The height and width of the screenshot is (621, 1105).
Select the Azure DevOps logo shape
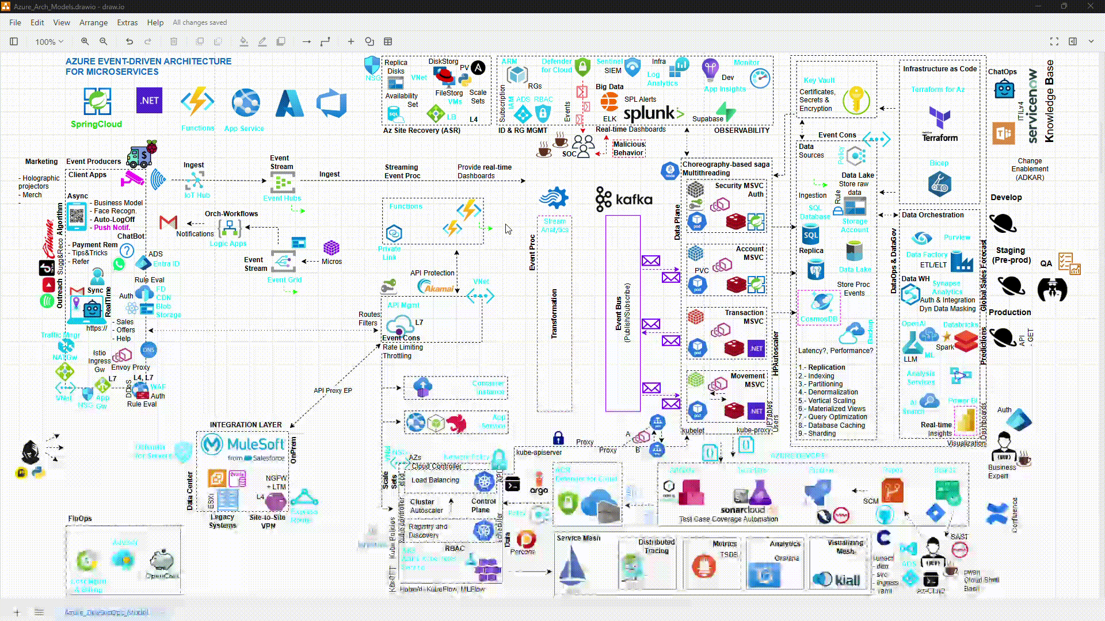point(331,103)
